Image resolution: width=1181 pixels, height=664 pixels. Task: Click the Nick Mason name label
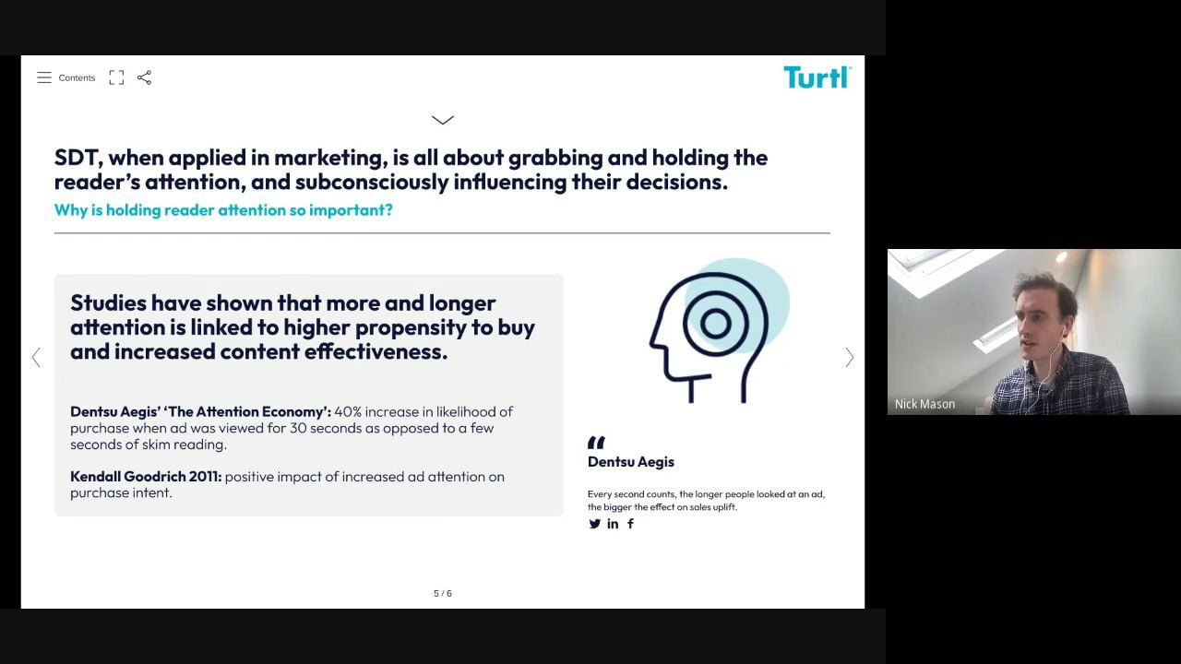pos(925,404)
